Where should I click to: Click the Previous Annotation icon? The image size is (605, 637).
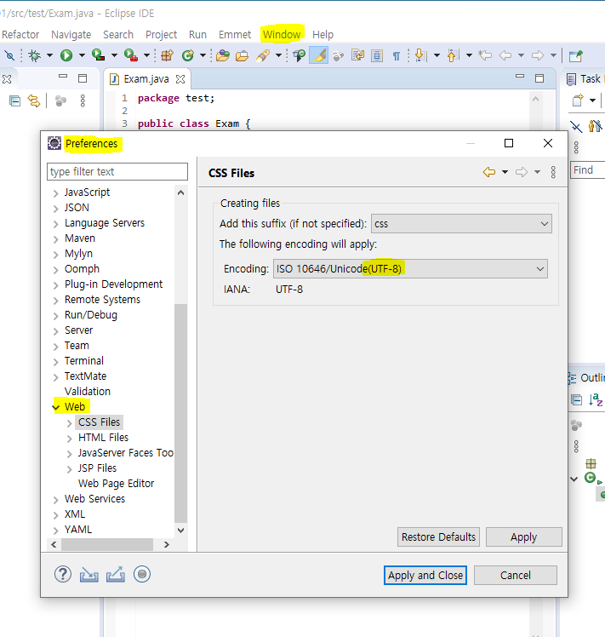[x=454, y=55]
